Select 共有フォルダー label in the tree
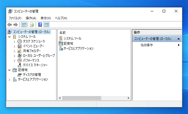 coord(32,51)
